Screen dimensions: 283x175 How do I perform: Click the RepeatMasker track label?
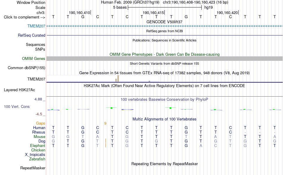pos(33,168)
